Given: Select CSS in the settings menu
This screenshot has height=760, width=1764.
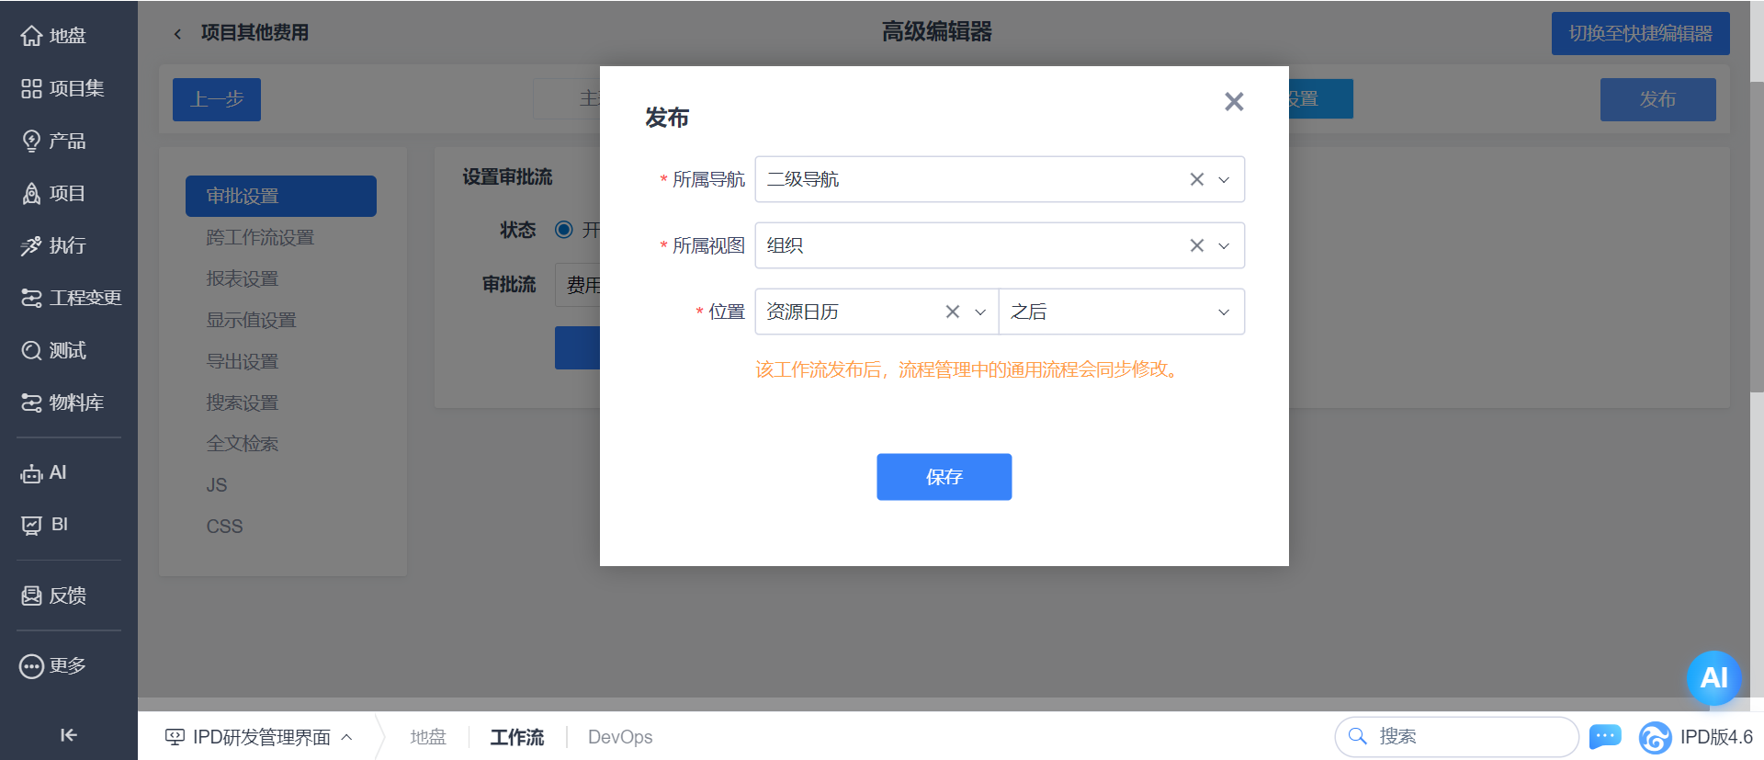Looking at the screenshot, I should point(224,526).
